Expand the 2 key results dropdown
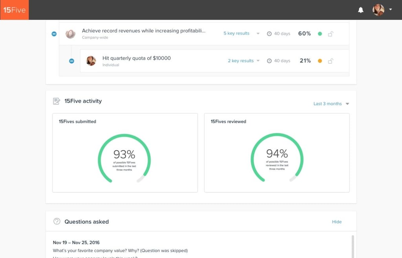The width and height of the screenshot is (402, 258). tap(244, 61)
